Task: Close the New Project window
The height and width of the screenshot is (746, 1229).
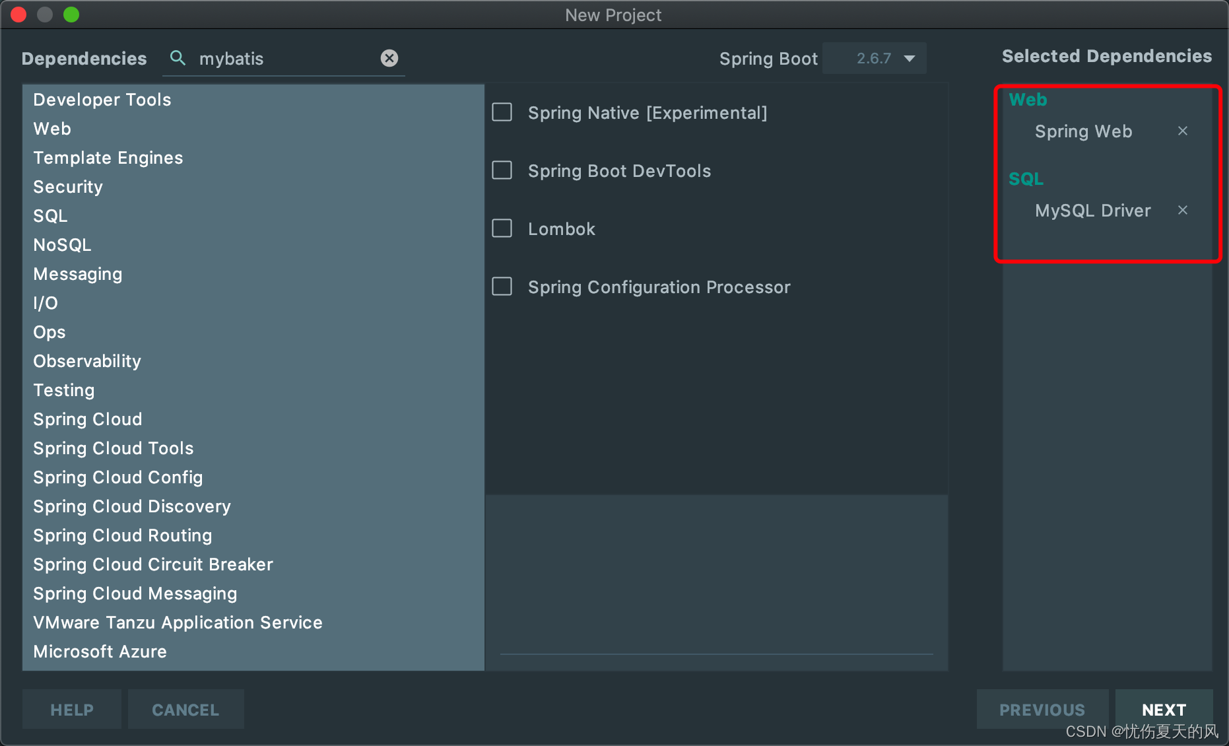Action: pyautogui.click(x=18, y=15)
